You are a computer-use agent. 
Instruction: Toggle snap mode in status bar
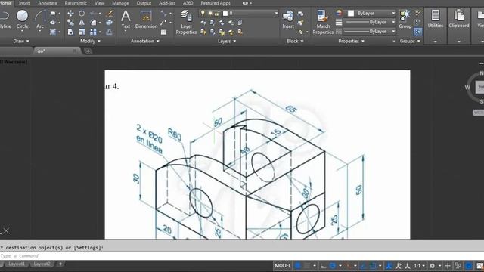coord(308,265)
